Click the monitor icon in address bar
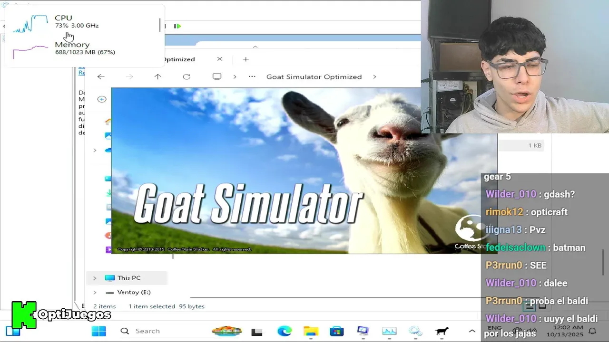 [217, 76]
